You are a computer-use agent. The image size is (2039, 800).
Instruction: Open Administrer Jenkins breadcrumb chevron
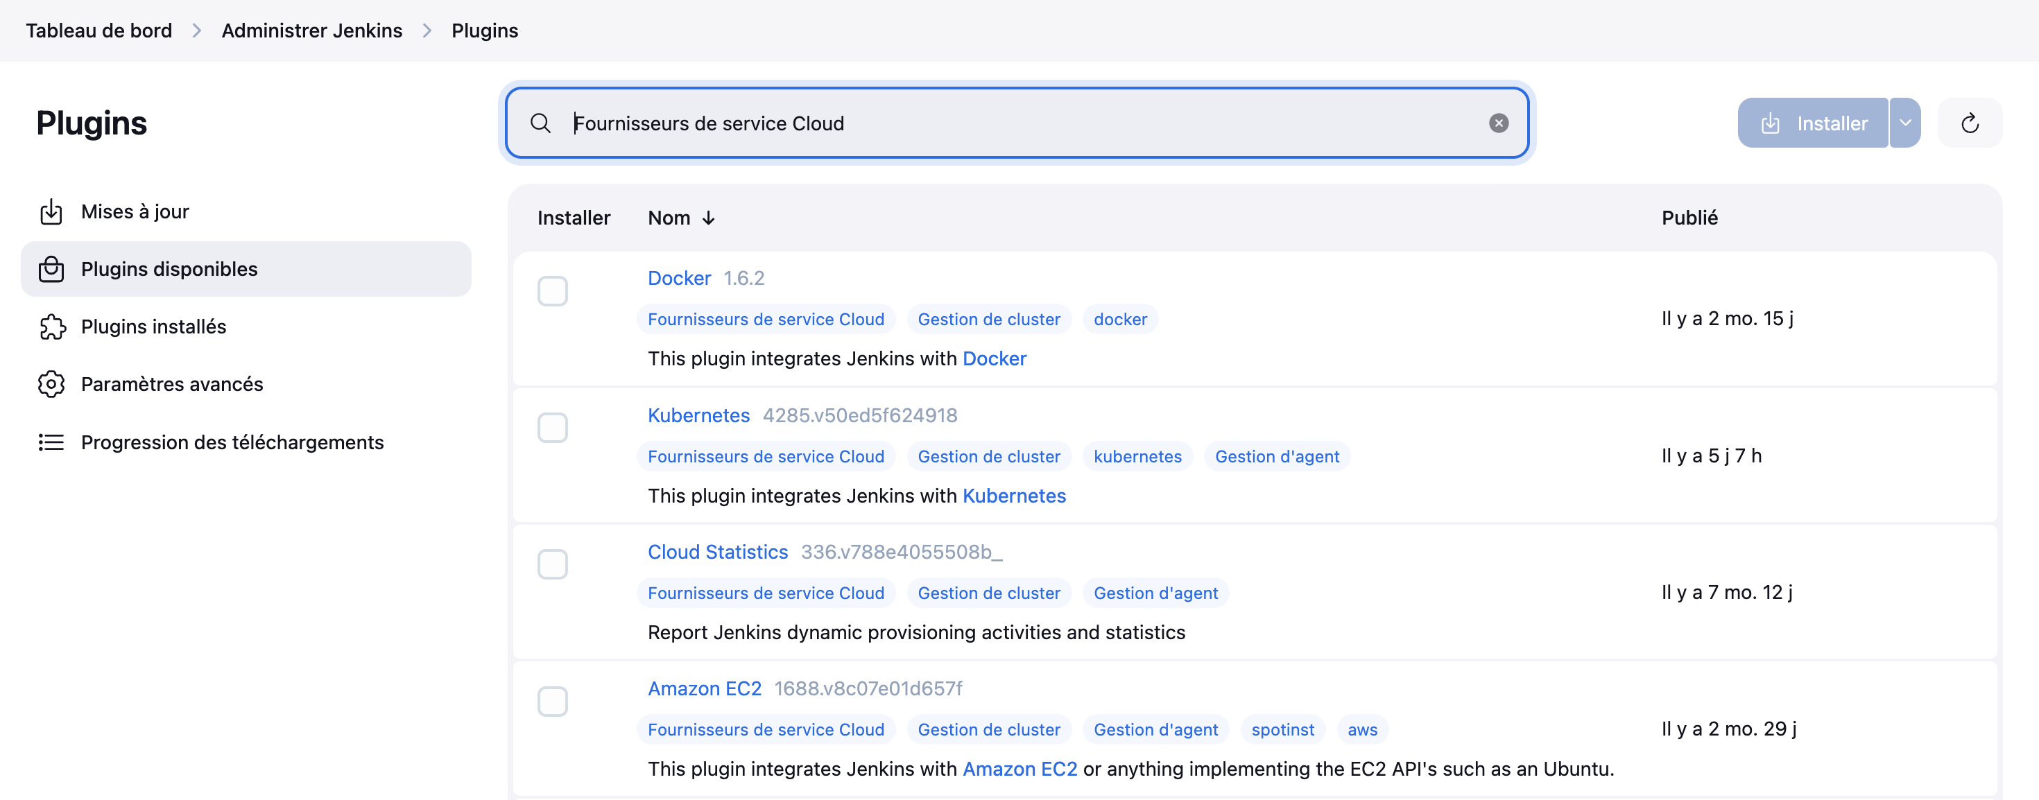click(427, 31)
